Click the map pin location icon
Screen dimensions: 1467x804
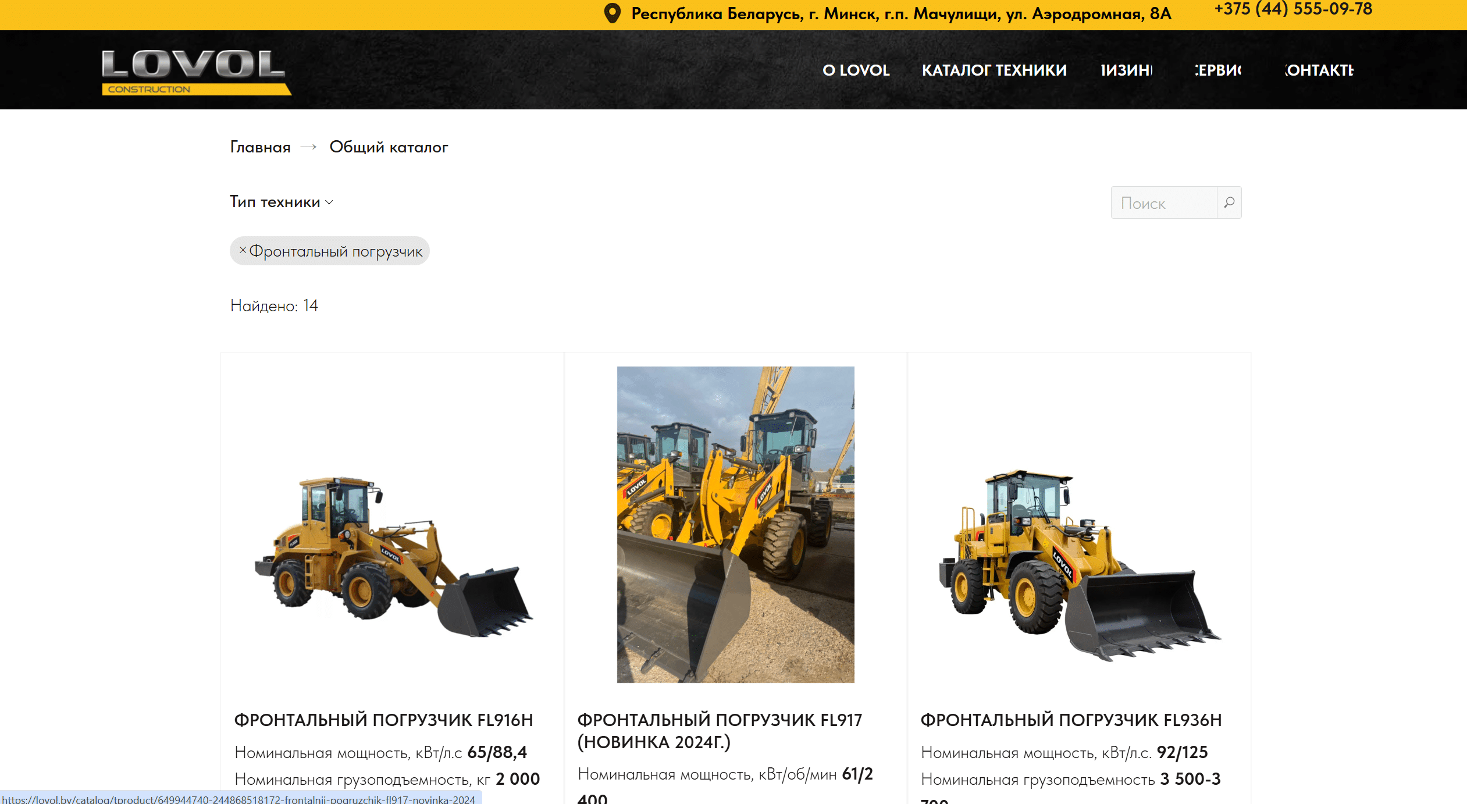pos(612,13)
